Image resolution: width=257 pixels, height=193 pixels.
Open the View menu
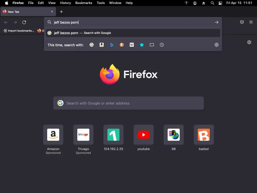coord(52,3)
